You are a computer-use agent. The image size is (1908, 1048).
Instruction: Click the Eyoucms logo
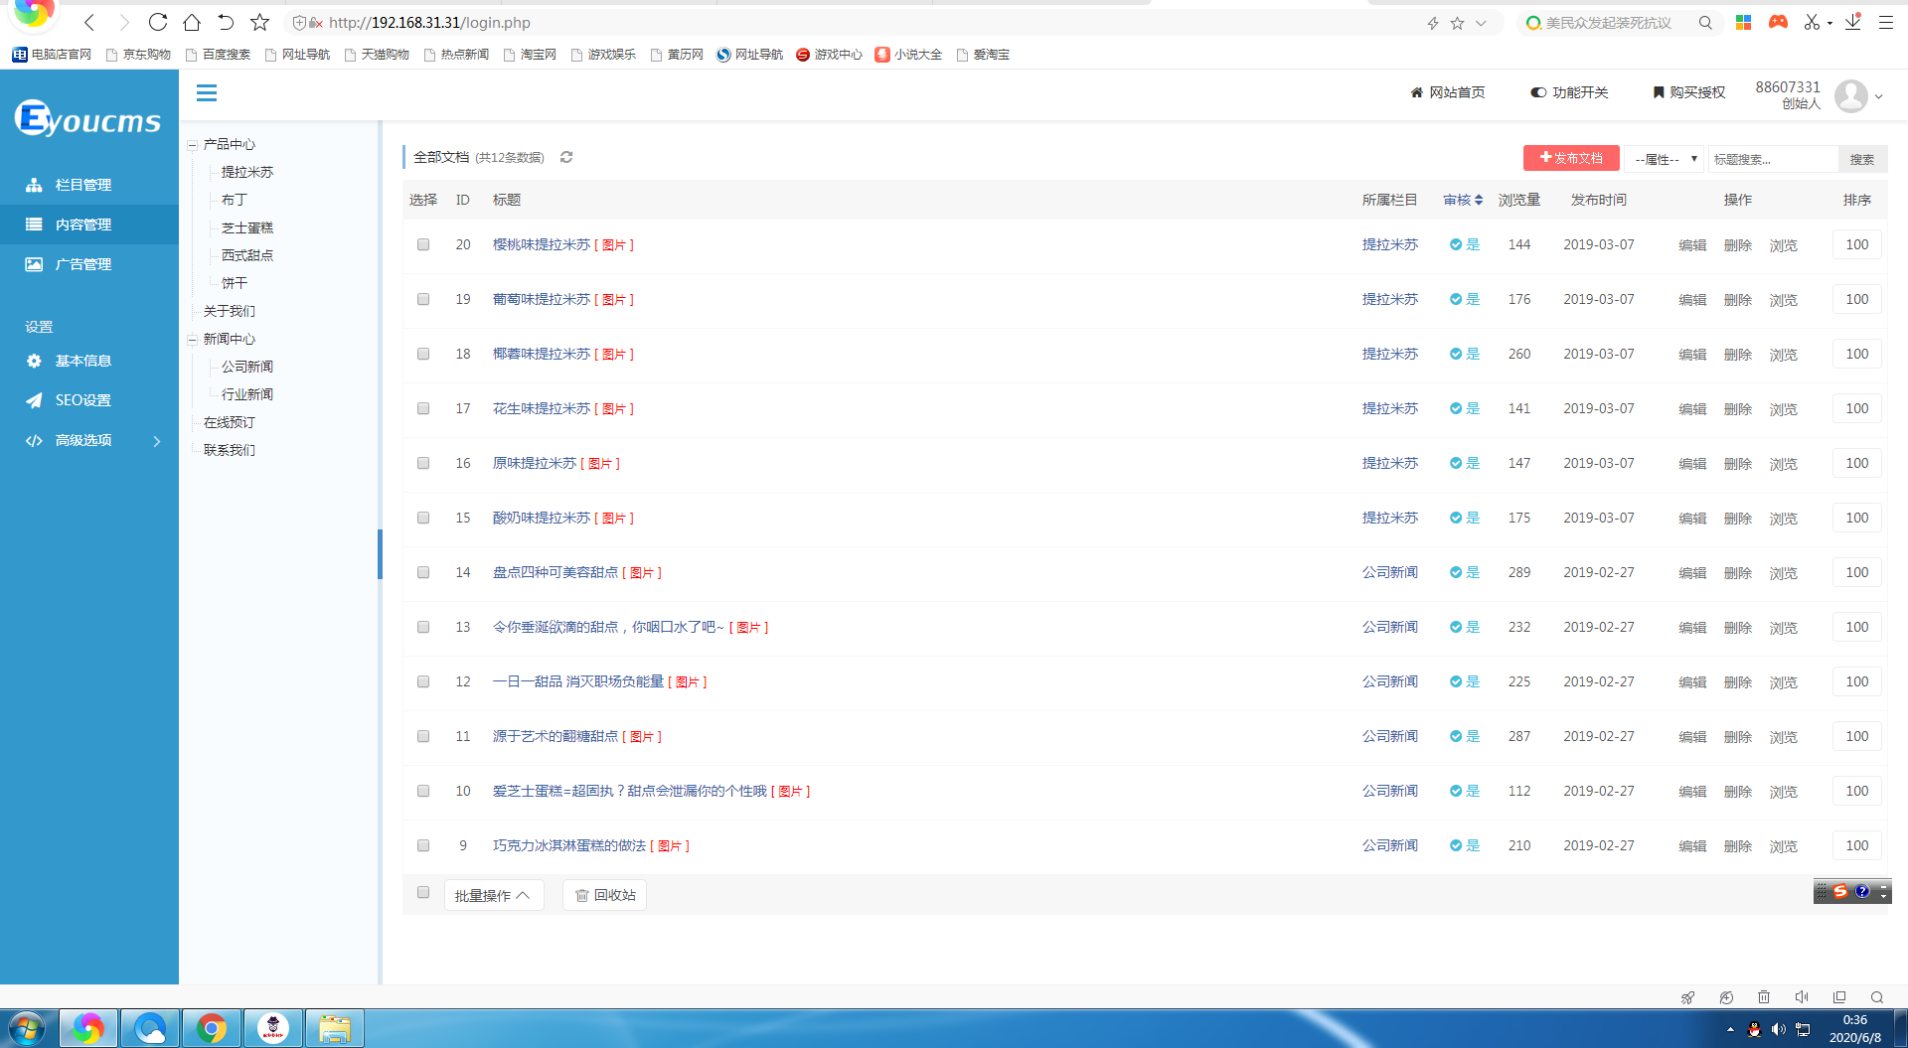(x=87, y=119)
